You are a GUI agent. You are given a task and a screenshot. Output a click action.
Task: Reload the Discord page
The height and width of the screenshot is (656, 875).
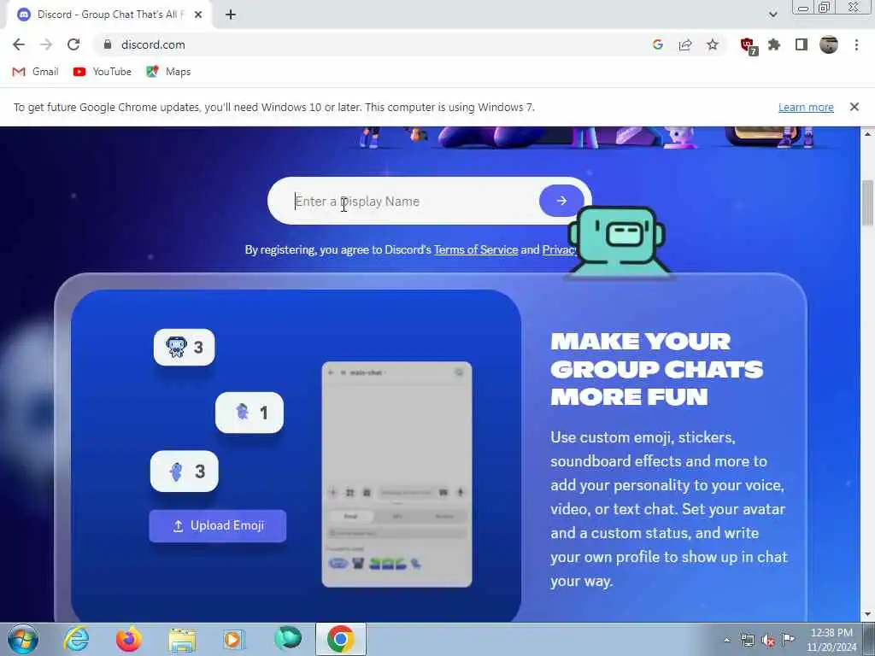73,44
